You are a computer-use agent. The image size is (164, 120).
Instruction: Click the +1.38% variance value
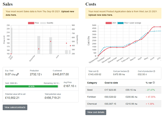pyautogui.click(x=150, y=104)
